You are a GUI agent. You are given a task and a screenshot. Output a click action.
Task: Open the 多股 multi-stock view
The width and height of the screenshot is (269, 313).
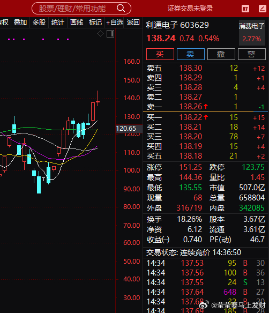[39, 23]
